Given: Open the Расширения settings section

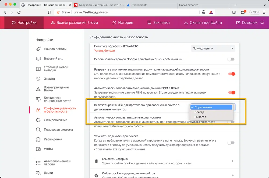Looking at the screenshot, I should click(x=53, y=139).
